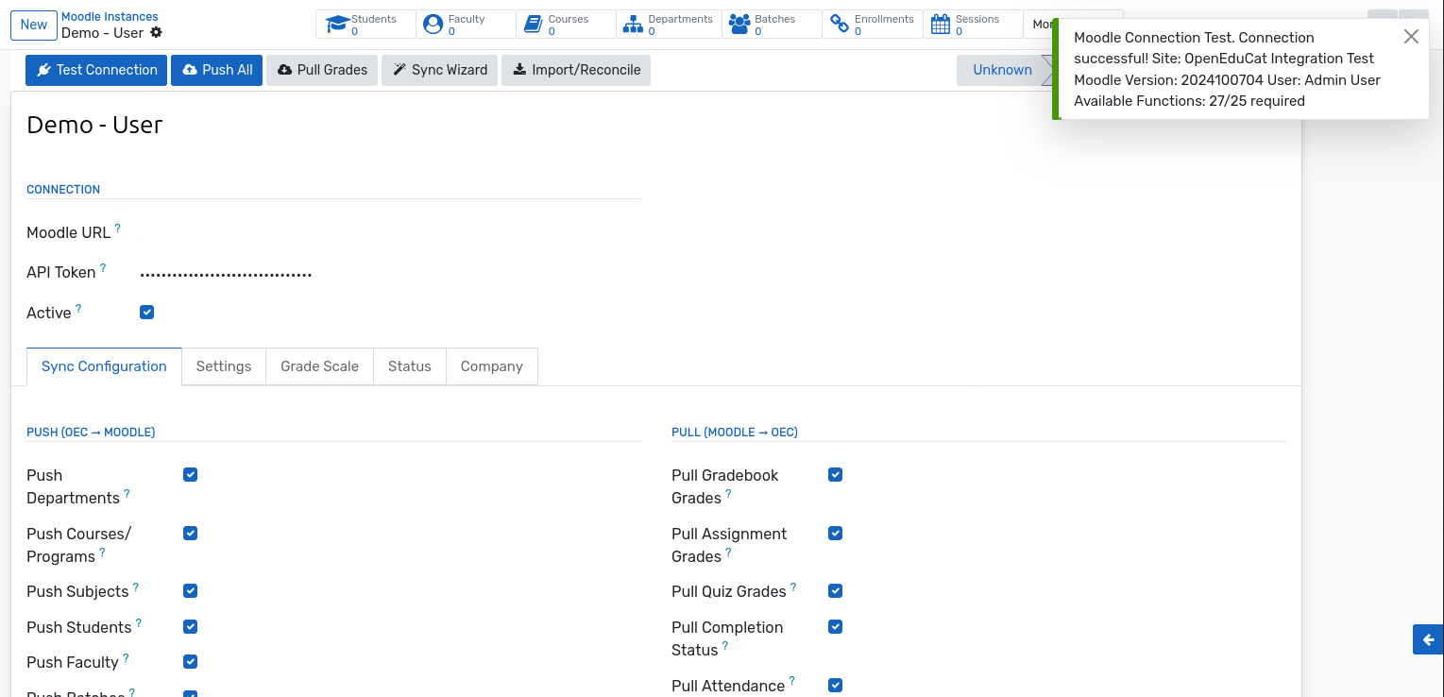
Task: Open the Students stat button
Action: click(x=365, y=25)
